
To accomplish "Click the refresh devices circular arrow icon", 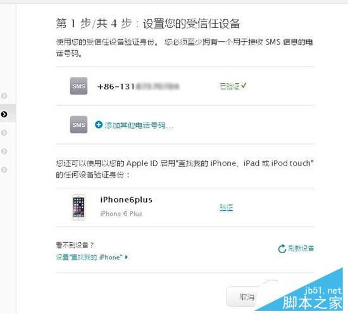I will click(282, 249).
